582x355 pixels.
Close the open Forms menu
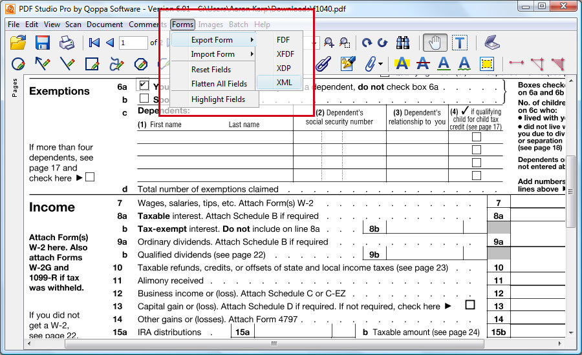point(182,25)
